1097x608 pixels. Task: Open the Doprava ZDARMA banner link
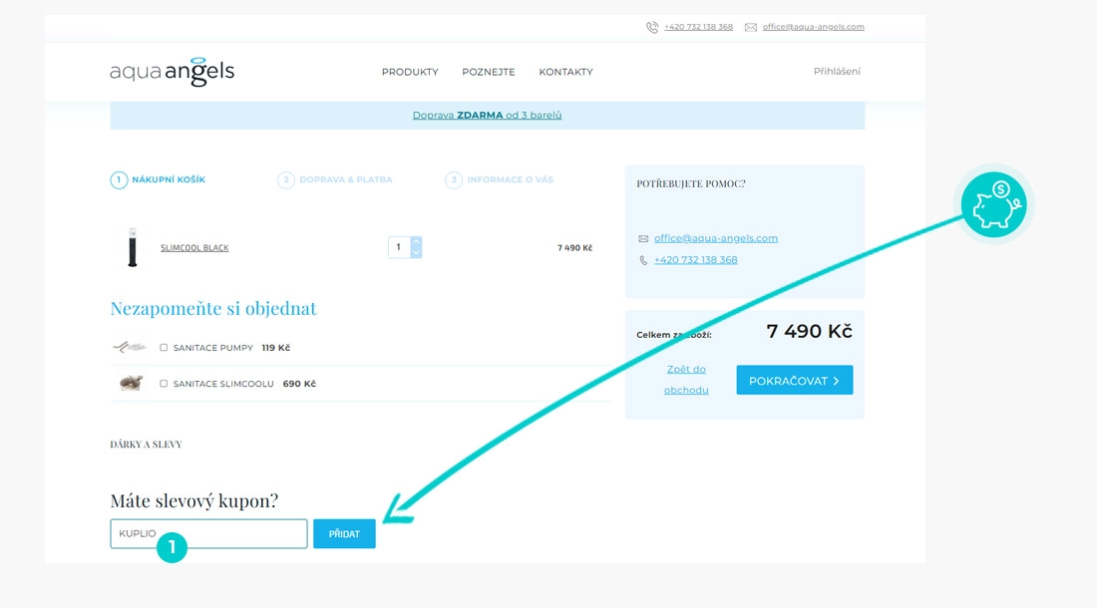pyautogui.click(x=487, y=116)
